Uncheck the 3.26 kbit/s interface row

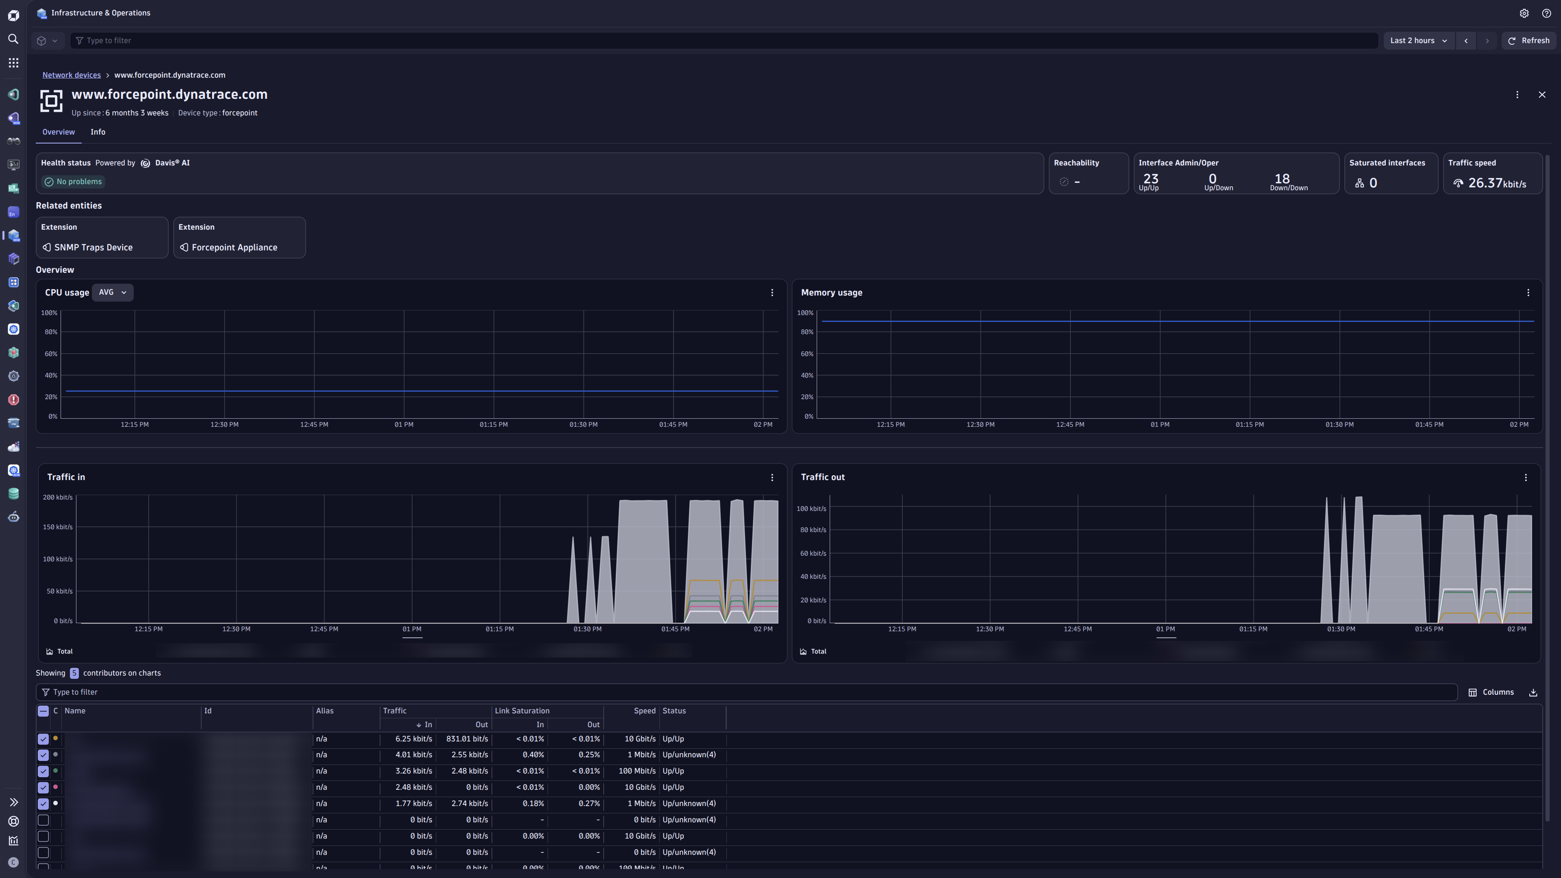click(x=43, y=772)
